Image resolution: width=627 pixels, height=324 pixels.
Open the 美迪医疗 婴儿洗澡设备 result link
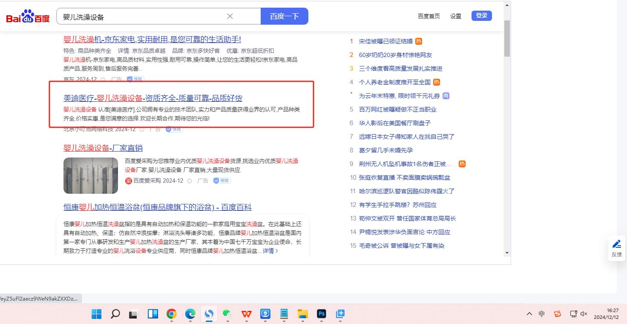152,98
